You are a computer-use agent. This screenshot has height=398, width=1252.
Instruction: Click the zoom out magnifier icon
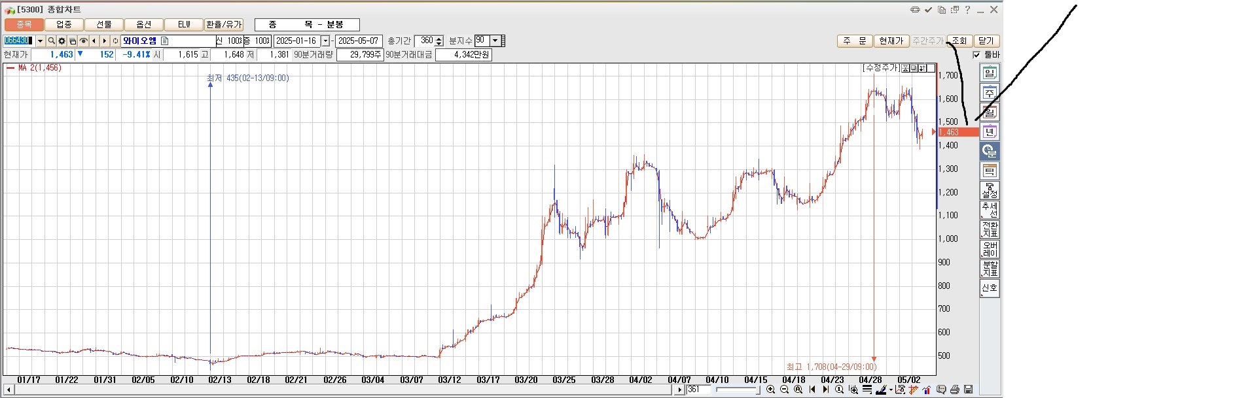(784, 390)
